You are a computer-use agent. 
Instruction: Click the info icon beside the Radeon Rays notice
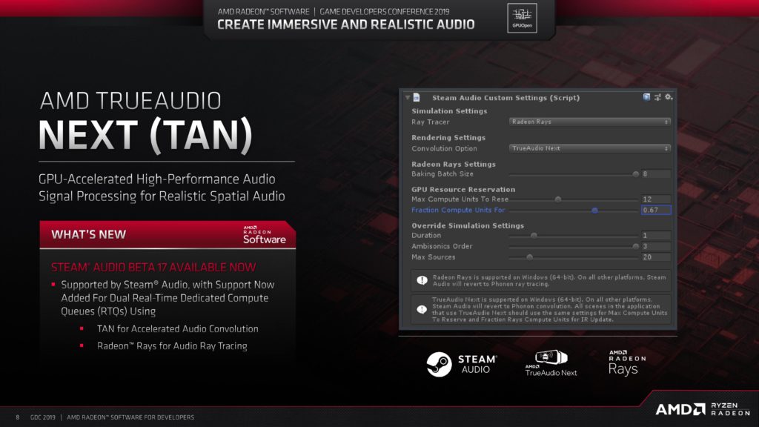(x=422, y=280)
